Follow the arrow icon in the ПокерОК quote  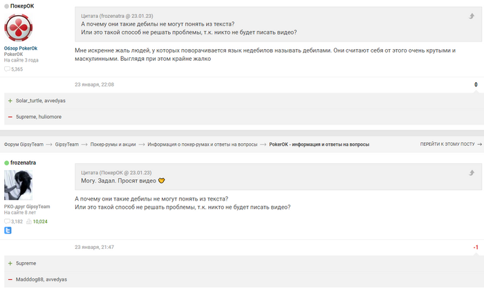point(471,172)
